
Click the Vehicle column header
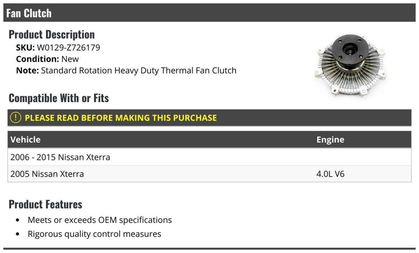pos(25,139)
